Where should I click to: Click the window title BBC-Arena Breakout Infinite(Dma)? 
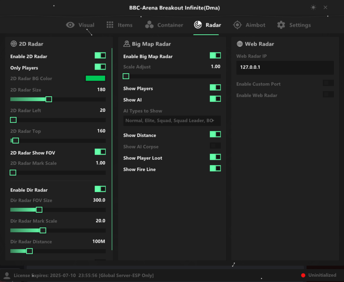coord(174,8)
